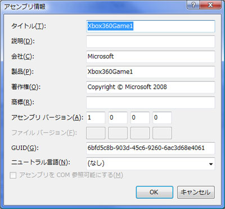Confirm with the OK button

pos(155,192)
